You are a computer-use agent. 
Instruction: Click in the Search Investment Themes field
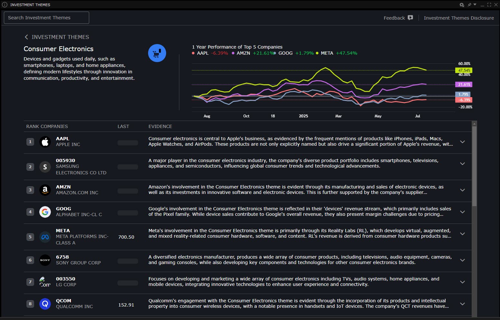pyautogui.click(x=46, y=18)
